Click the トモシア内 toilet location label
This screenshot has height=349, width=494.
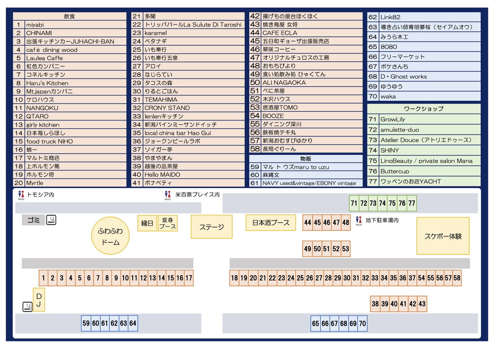(41, 195)
